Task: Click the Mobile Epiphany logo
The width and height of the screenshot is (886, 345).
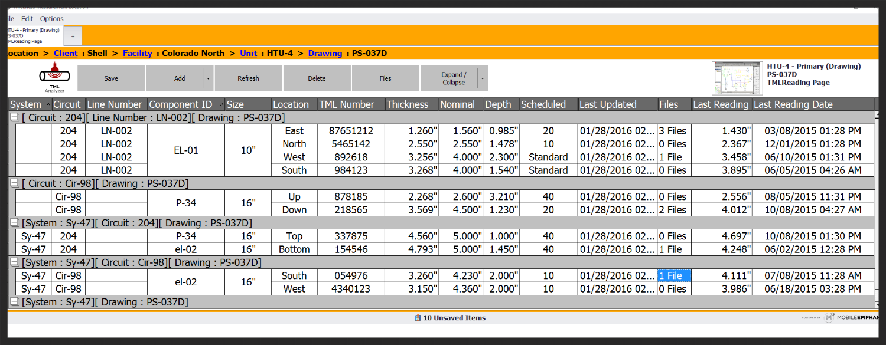Action: click(830, 317)
